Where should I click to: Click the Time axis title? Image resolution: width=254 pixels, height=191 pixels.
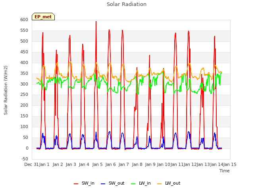coord(224,171)
